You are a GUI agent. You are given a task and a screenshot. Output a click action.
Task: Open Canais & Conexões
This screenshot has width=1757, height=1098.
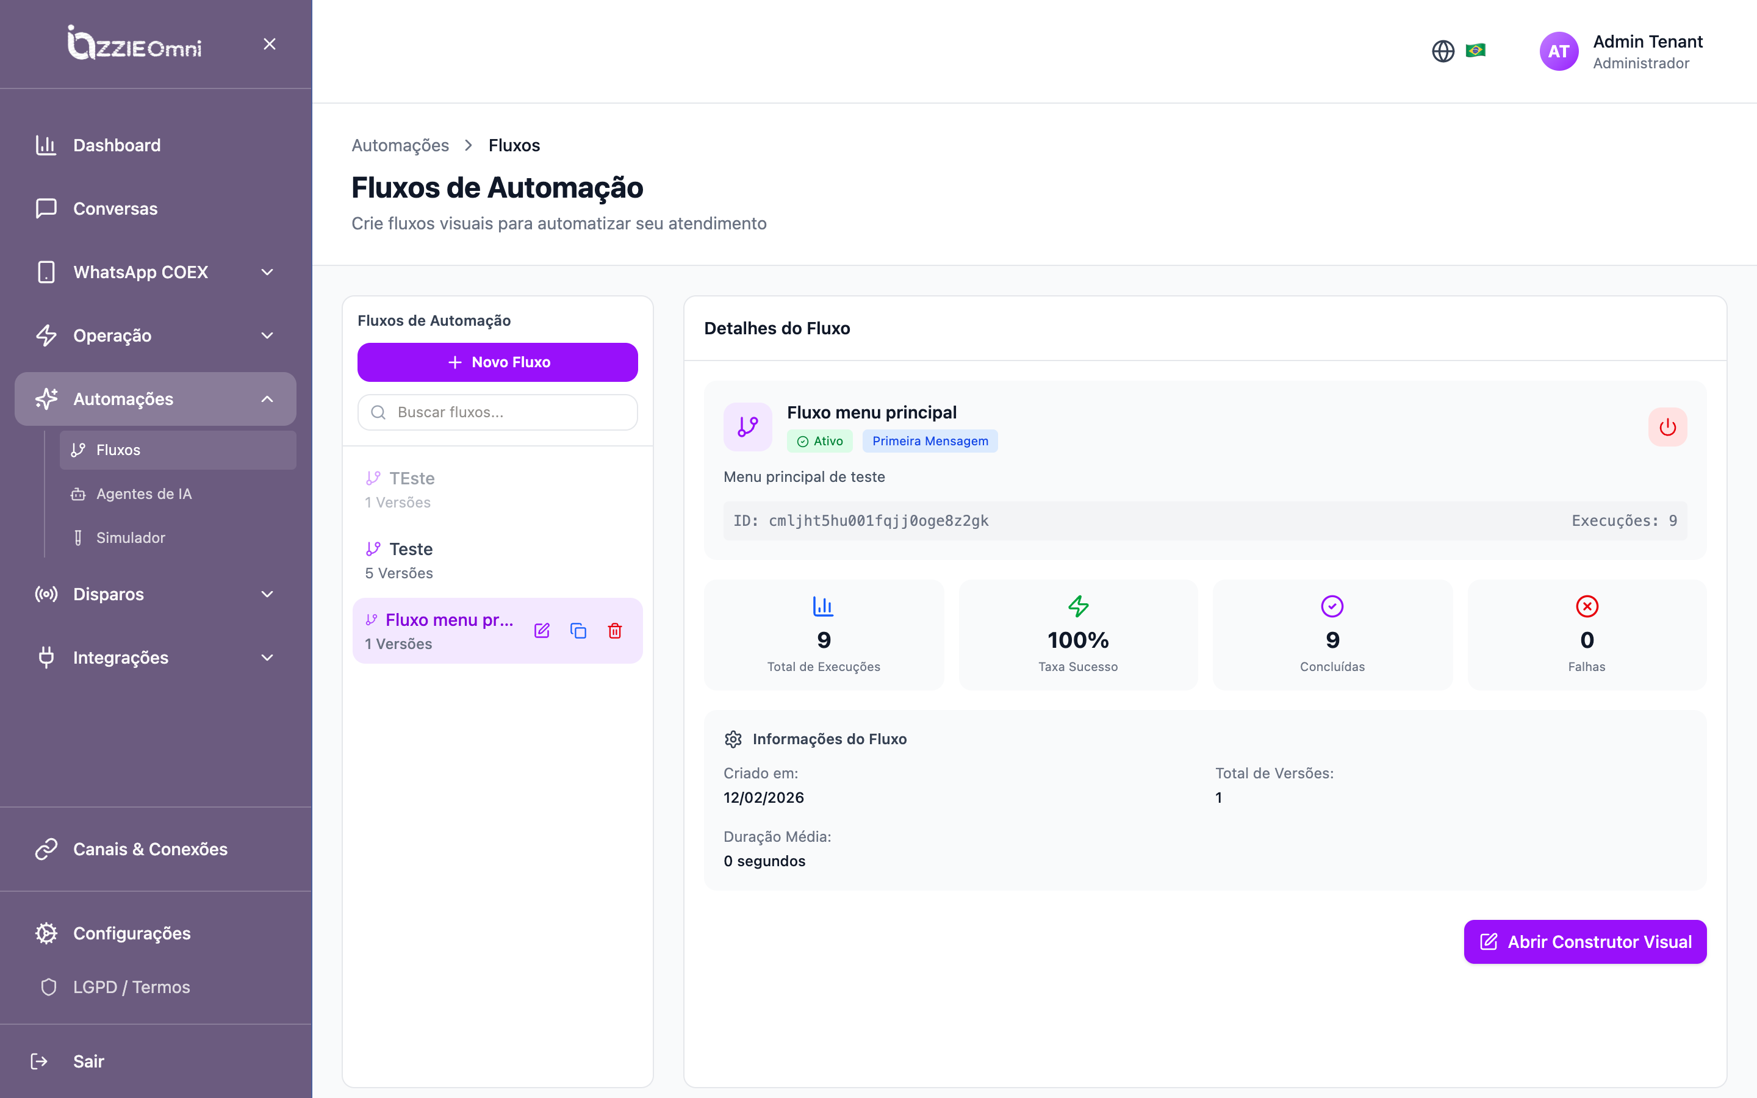[156, 849]
